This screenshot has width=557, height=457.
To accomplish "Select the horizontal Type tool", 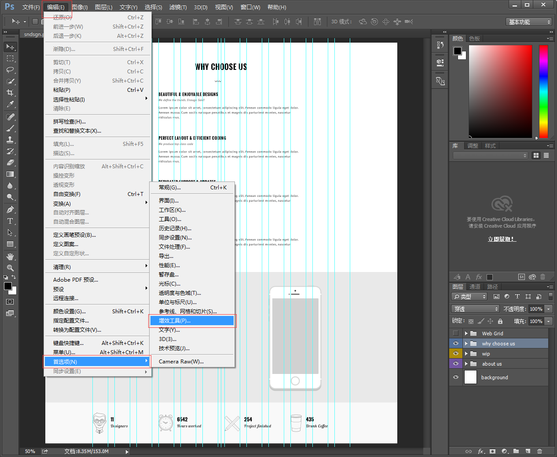I will 10,221.
